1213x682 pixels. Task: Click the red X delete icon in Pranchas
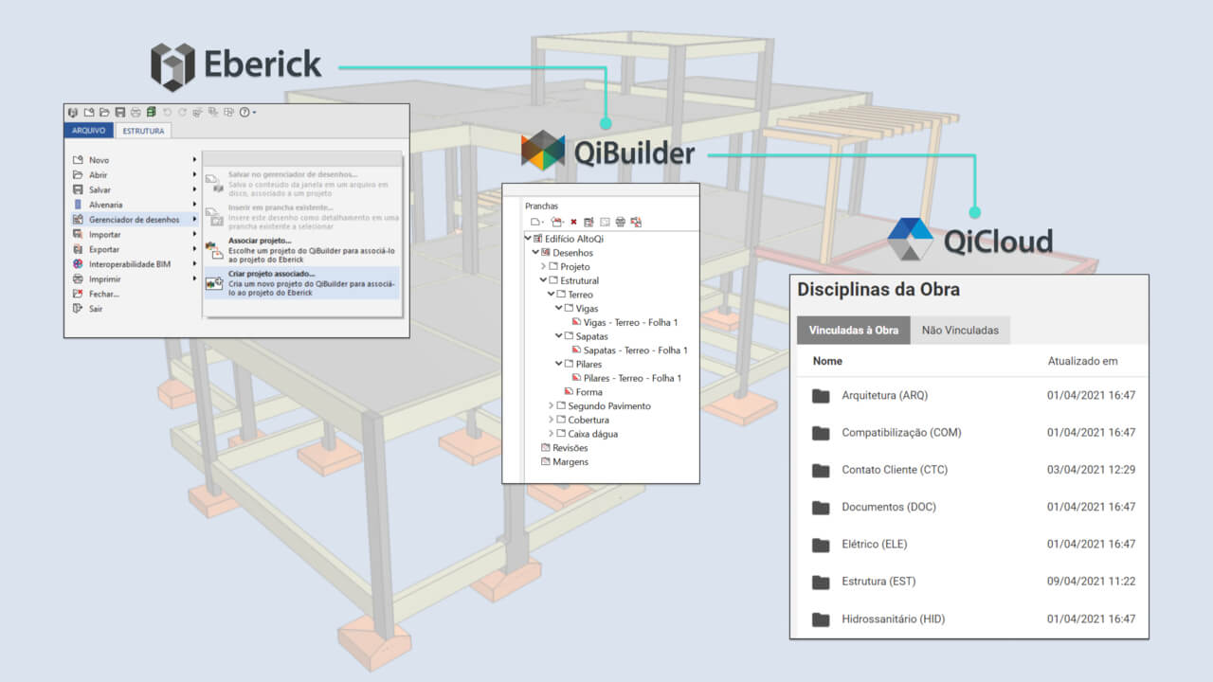573,222
